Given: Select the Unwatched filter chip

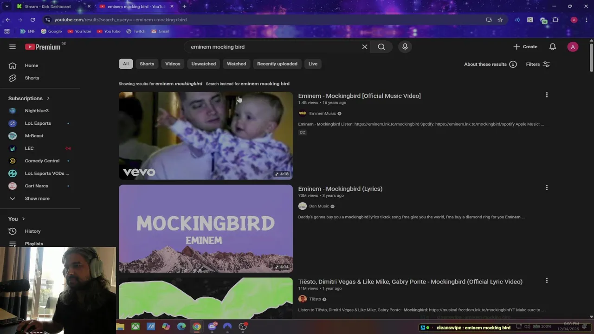Looking at the screenshot, I should pyautogui.click(x=203, y=64).
